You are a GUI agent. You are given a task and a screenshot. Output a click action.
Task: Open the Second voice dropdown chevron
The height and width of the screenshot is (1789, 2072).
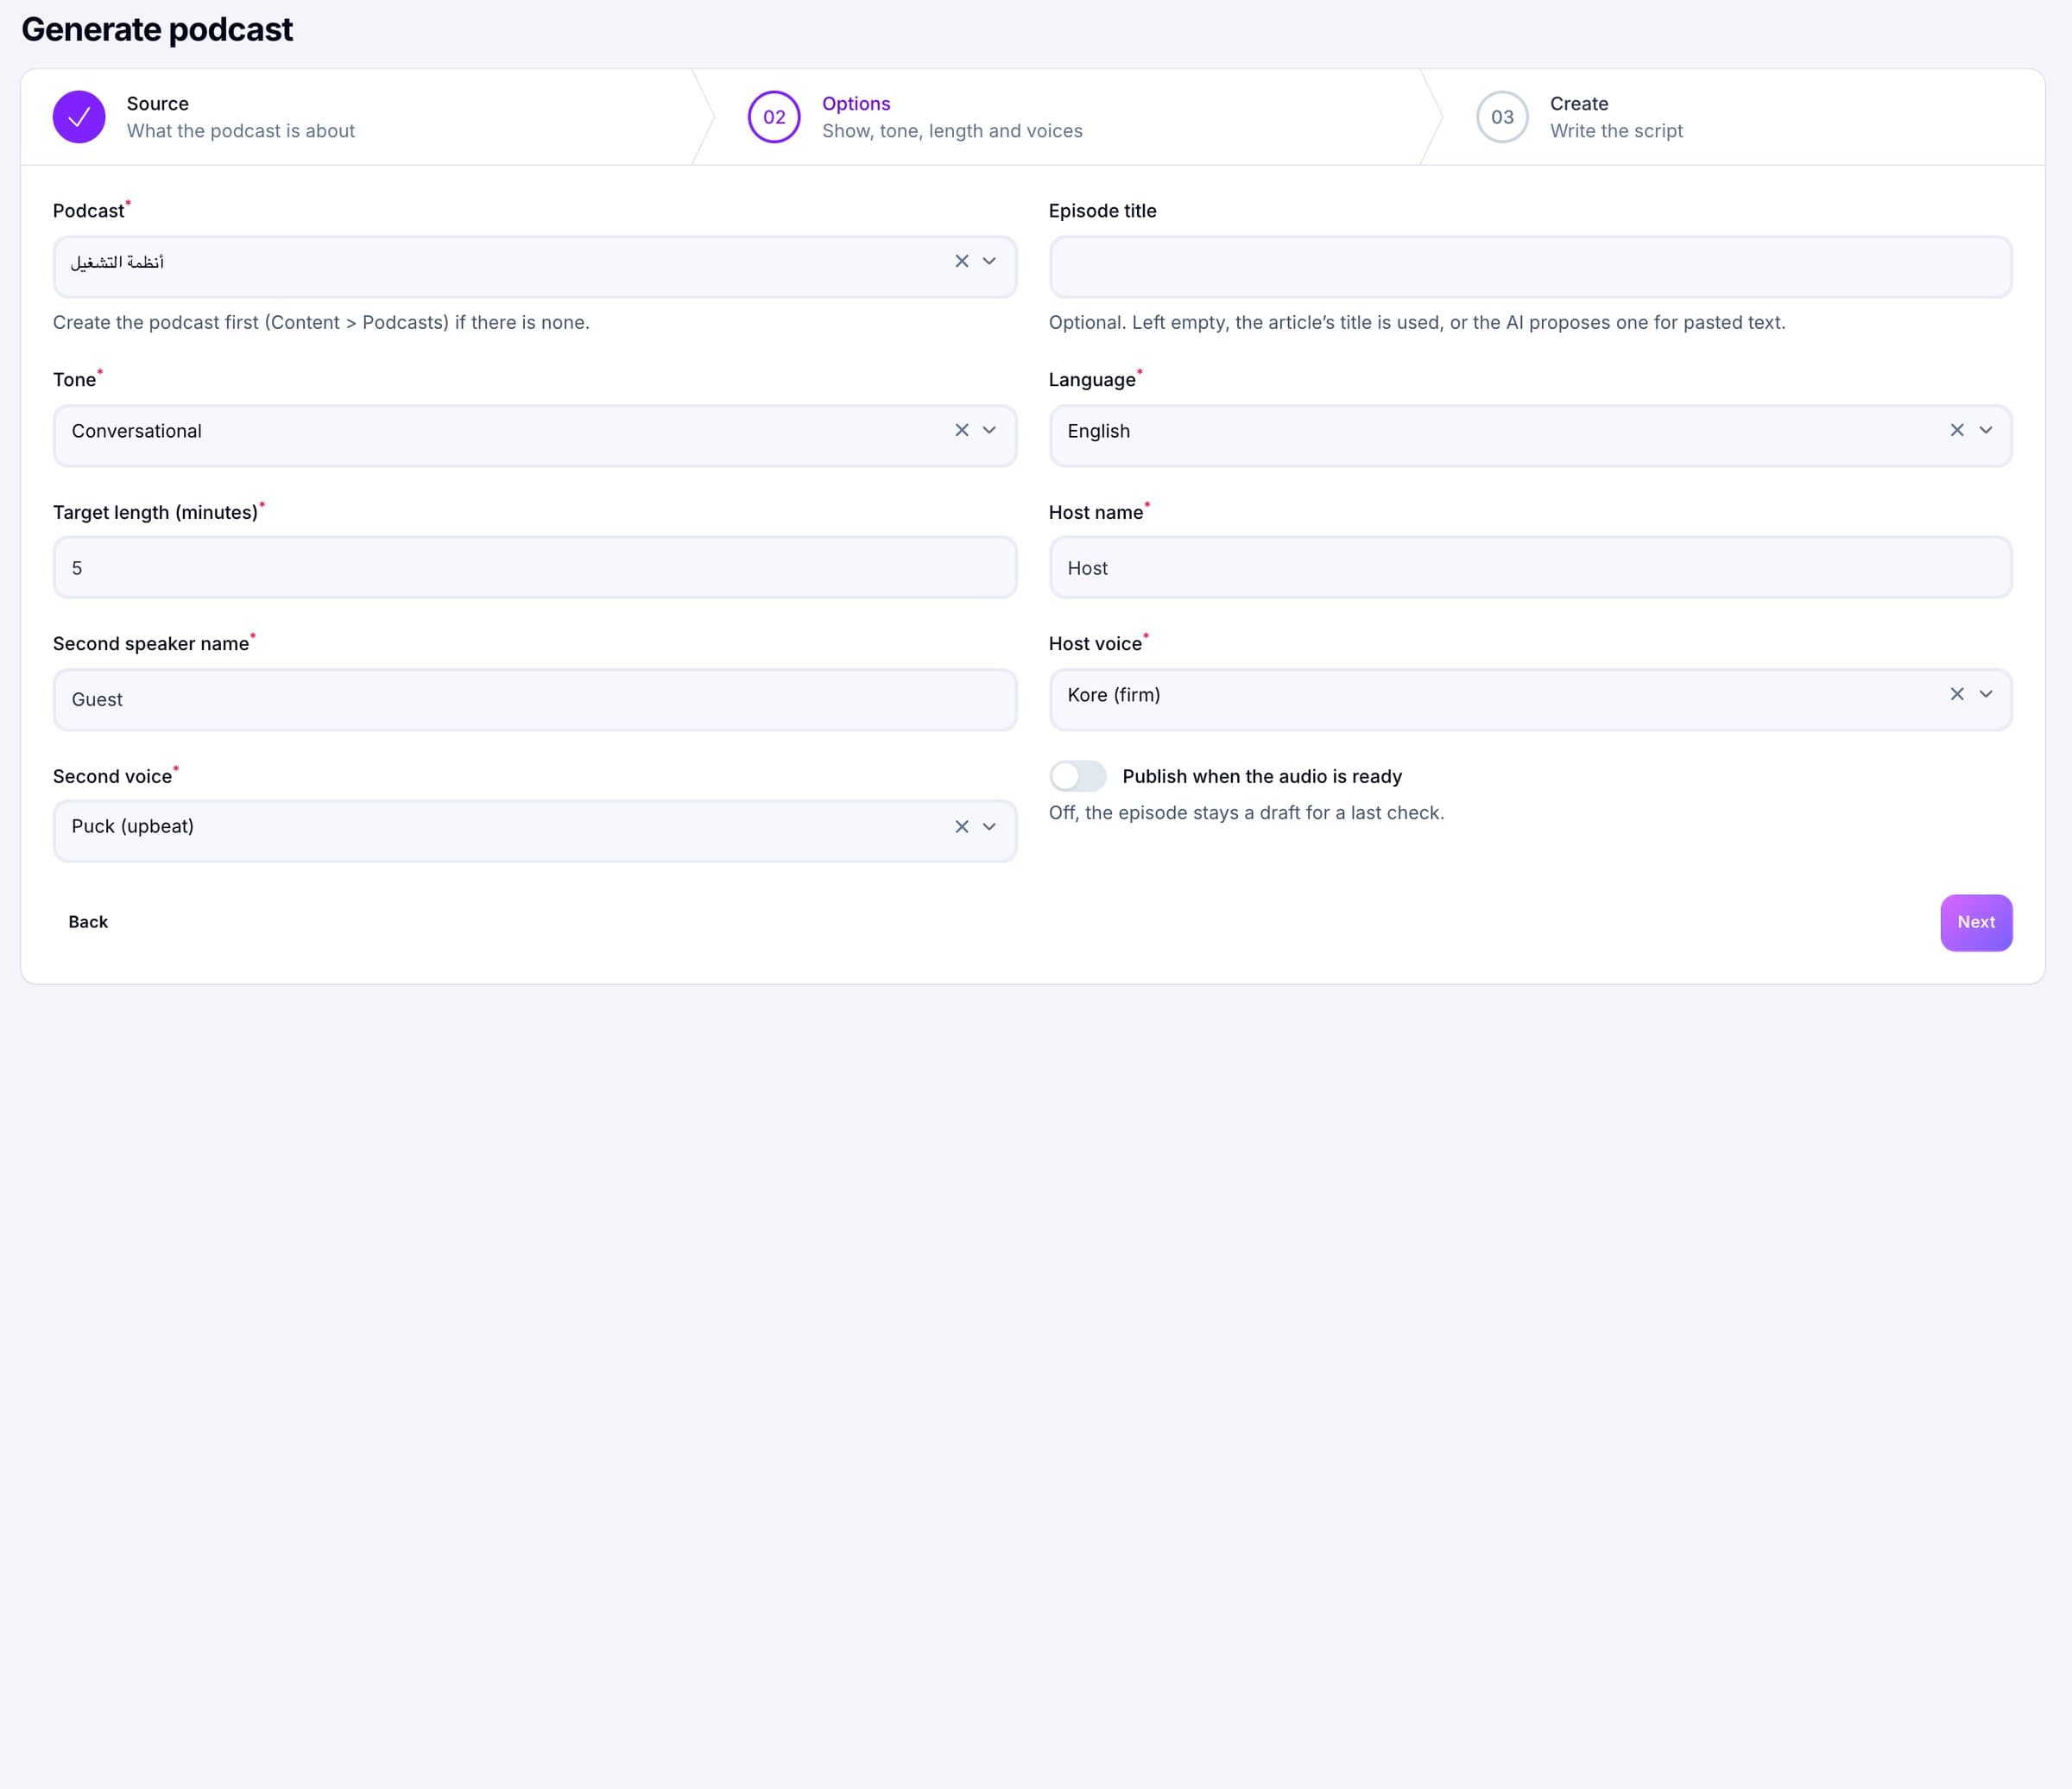989,827
